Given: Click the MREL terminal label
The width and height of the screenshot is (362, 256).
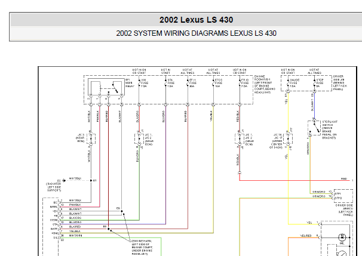Looking at the screenshot, I should tap(54, 207).
